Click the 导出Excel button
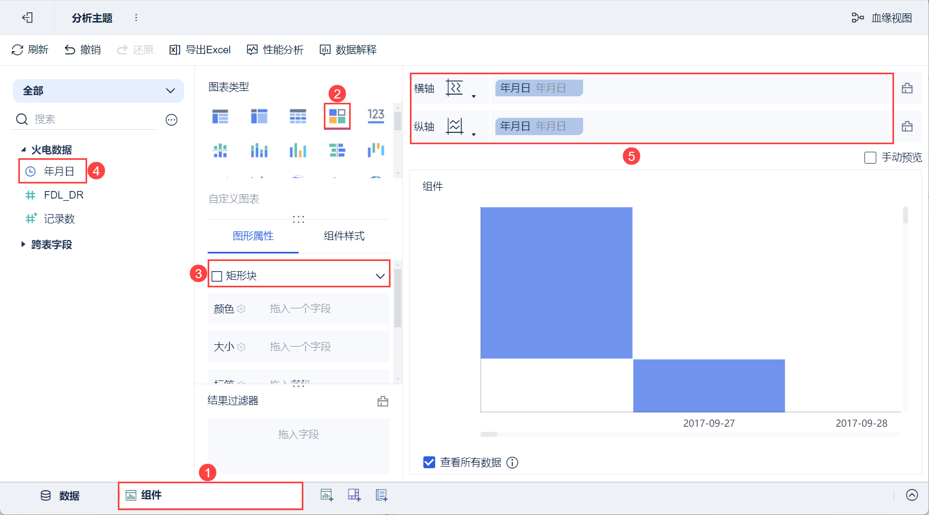This screenshot has height=515, width=929. [x=200, y=50]
